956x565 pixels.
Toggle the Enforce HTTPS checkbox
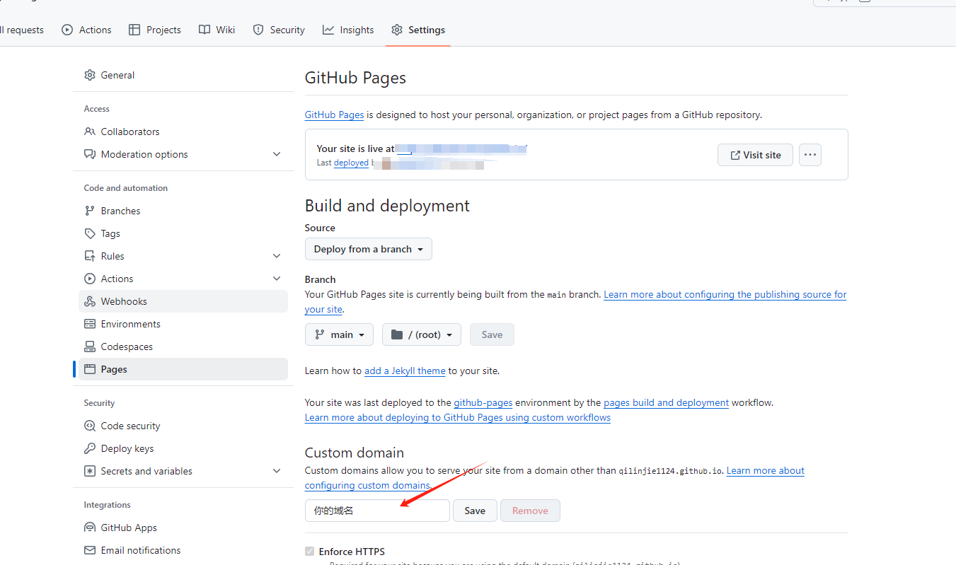(x=310, y=552)
